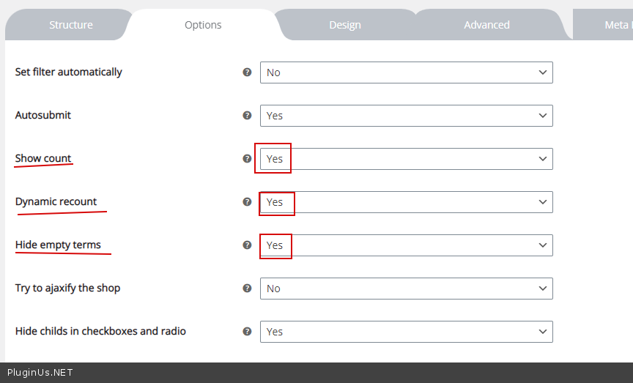This screenshot has height=383, width=633.
Task: Expand Hide childs in checkboxes and radio dropdown
Action: point(406,332)
